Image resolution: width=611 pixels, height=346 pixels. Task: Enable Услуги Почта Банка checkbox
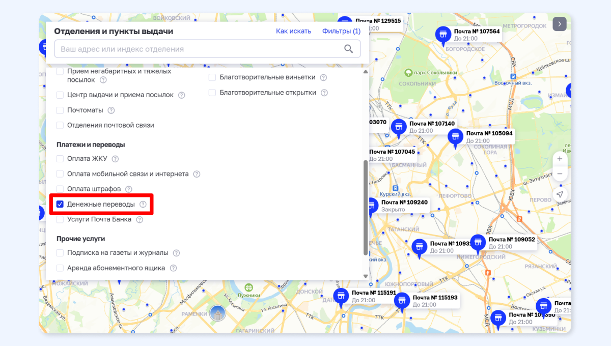pos(60,220)
